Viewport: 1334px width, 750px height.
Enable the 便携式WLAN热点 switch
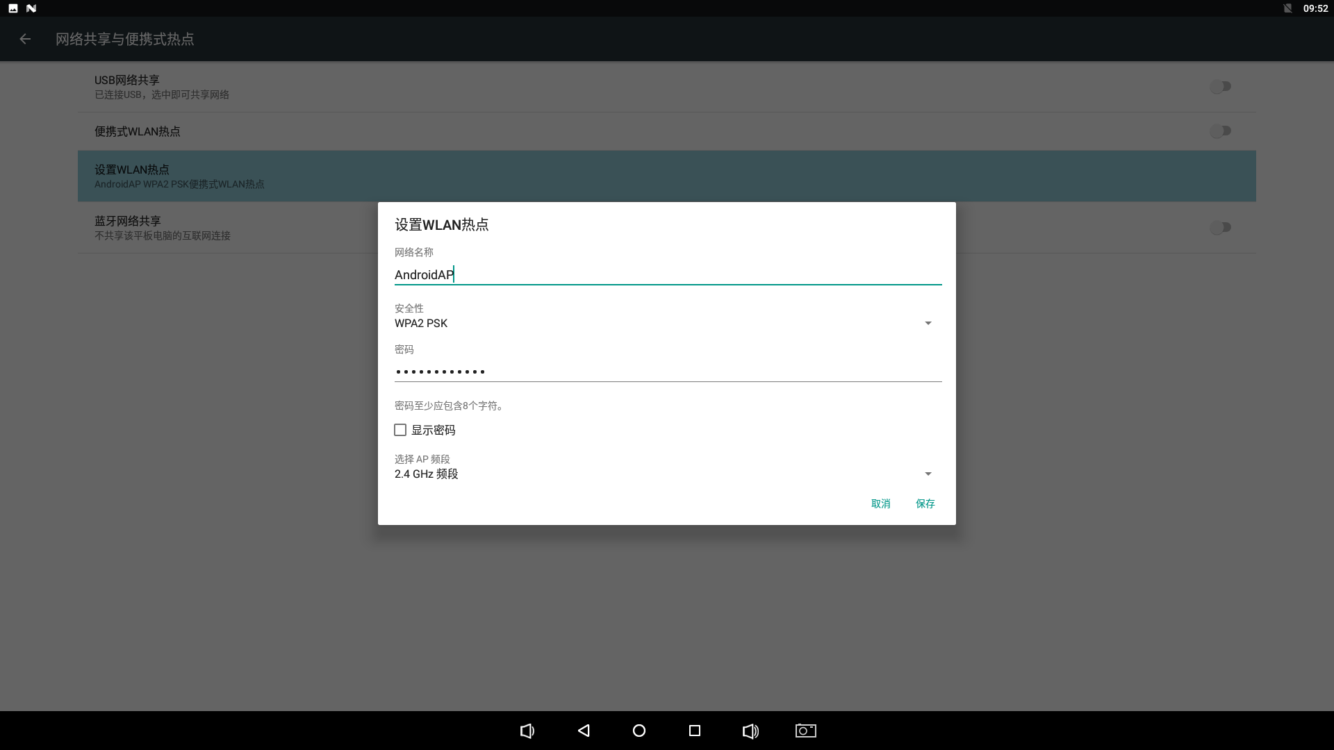pyautogui.click(x=1221, y=131)
